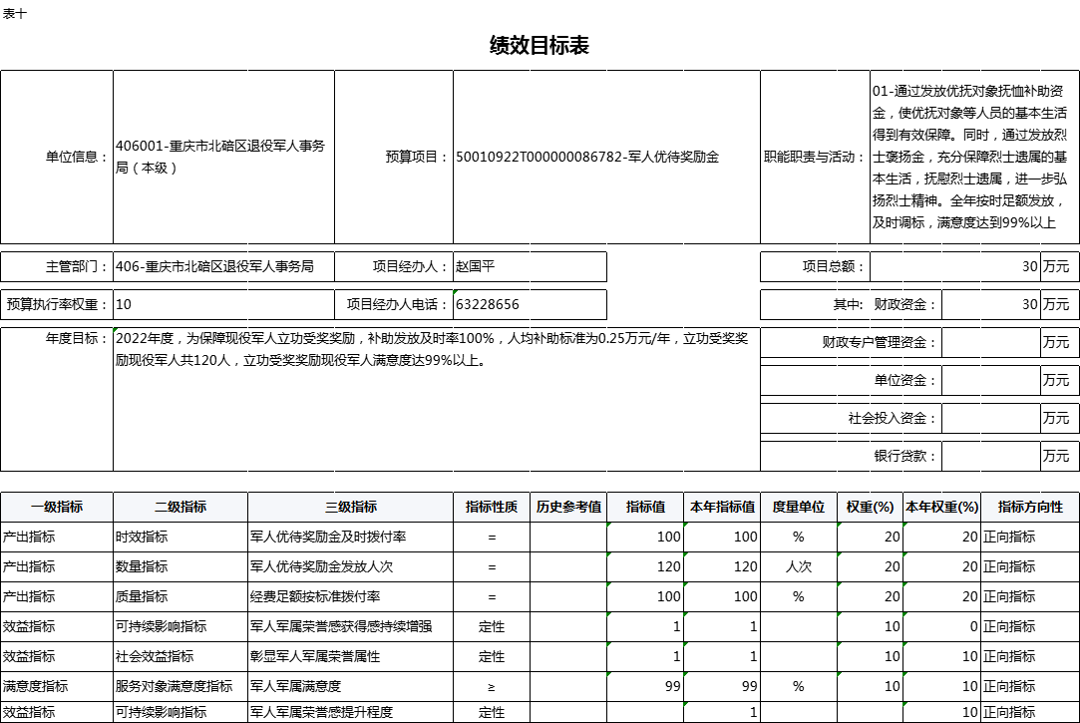Click the 指标性质 column header
1080x723 pixels.
[492, 507]
